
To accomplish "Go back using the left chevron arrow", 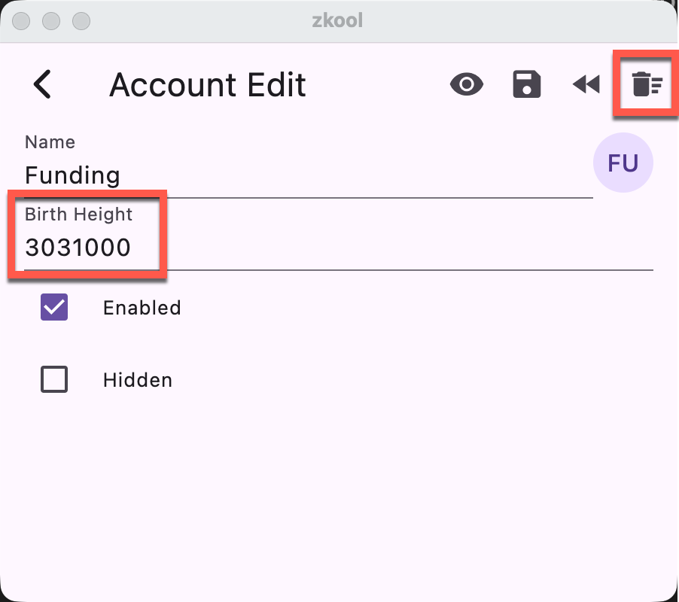I will pos(43,84).
